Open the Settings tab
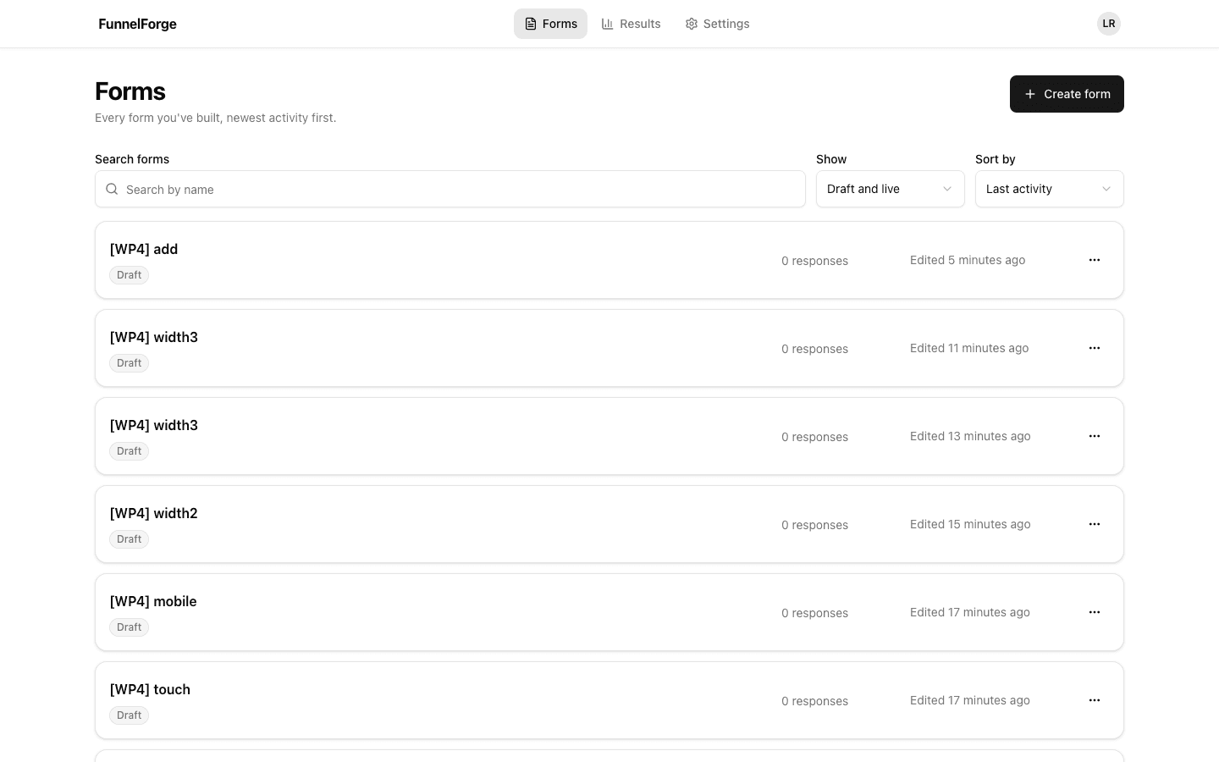Viewport: 1219px width, 762px height. pyautogui.click(x=717, y=24)
